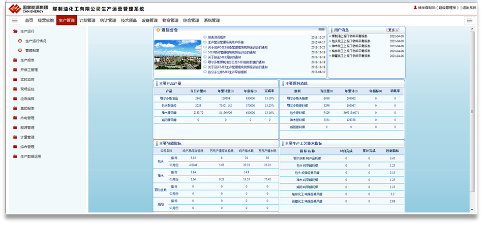This screenshot has height=225, width=483.
Task: Click the user avatar icon beside 神华煤制油
Action: (x=415, y=8)
